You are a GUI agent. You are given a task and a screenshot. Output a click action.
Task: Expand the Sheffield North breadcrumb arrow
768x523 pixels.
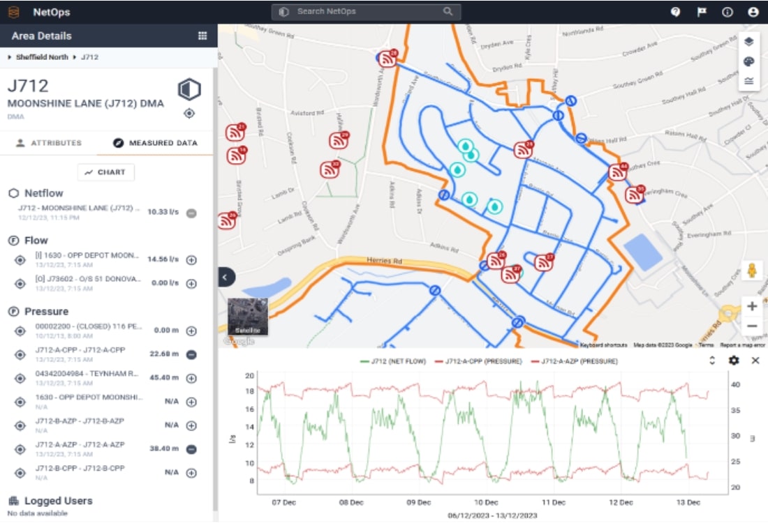9,57
